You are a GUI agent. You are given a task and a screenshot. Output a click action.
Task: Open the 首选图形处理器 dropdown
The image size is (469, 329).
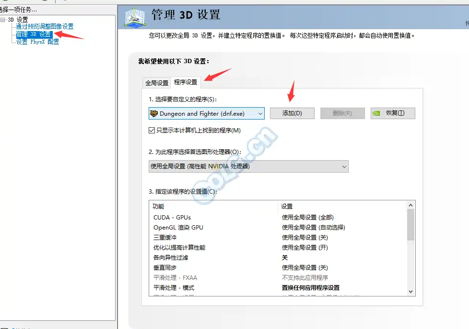pos(248,166)
